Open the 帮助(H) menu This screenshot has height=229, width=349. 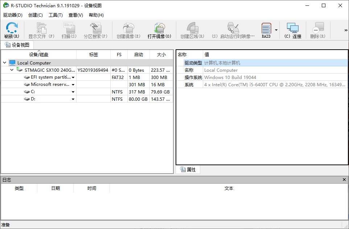click(x=96, y=15)
